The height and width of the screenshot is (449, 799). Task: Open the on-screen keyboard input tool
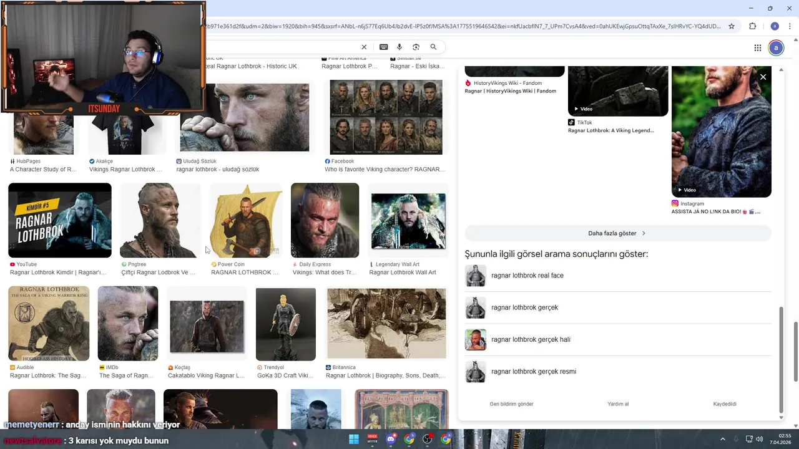point(383,47)
